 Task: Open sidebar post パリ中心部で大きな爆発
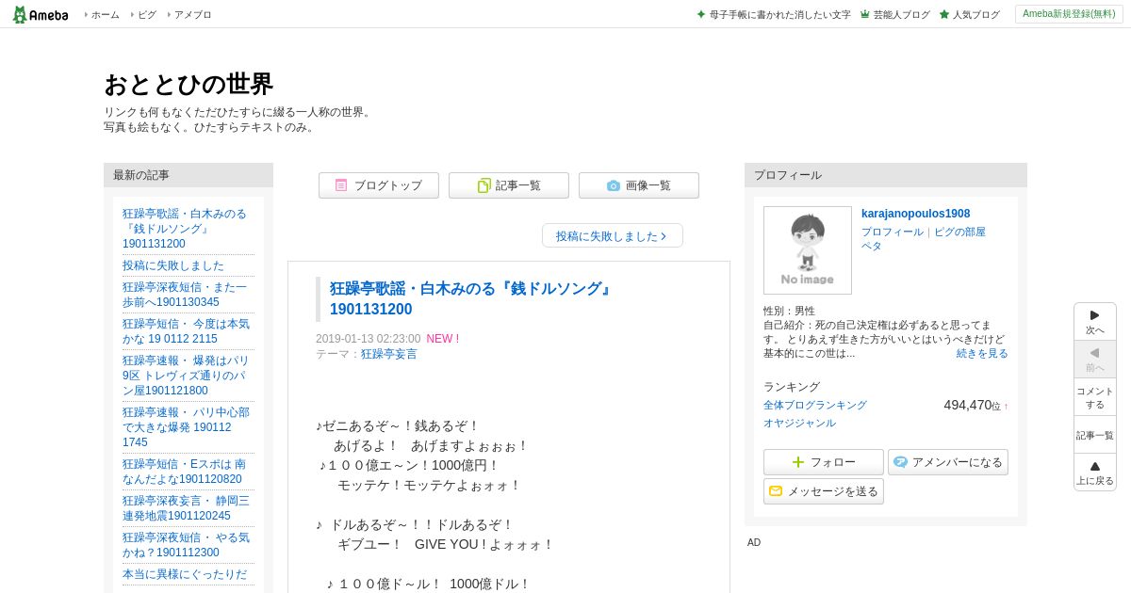point(186,427)
